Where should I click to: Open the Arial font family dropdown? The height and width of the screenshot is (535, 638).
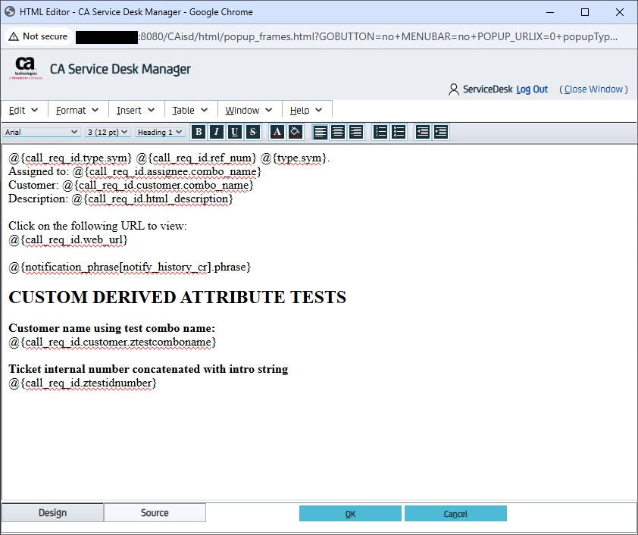[41, 132]
